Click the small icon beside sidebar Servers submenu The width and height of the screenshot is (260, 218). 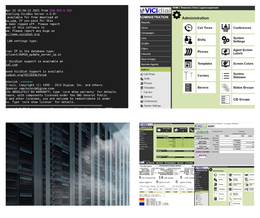(142, 97)
